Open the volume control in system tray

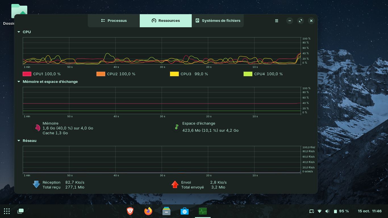point(327,211)
